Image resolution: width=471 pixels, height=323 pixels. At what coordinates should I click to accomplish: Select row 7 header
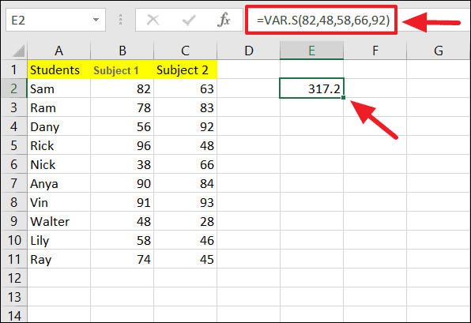click(x=13, y=183)
